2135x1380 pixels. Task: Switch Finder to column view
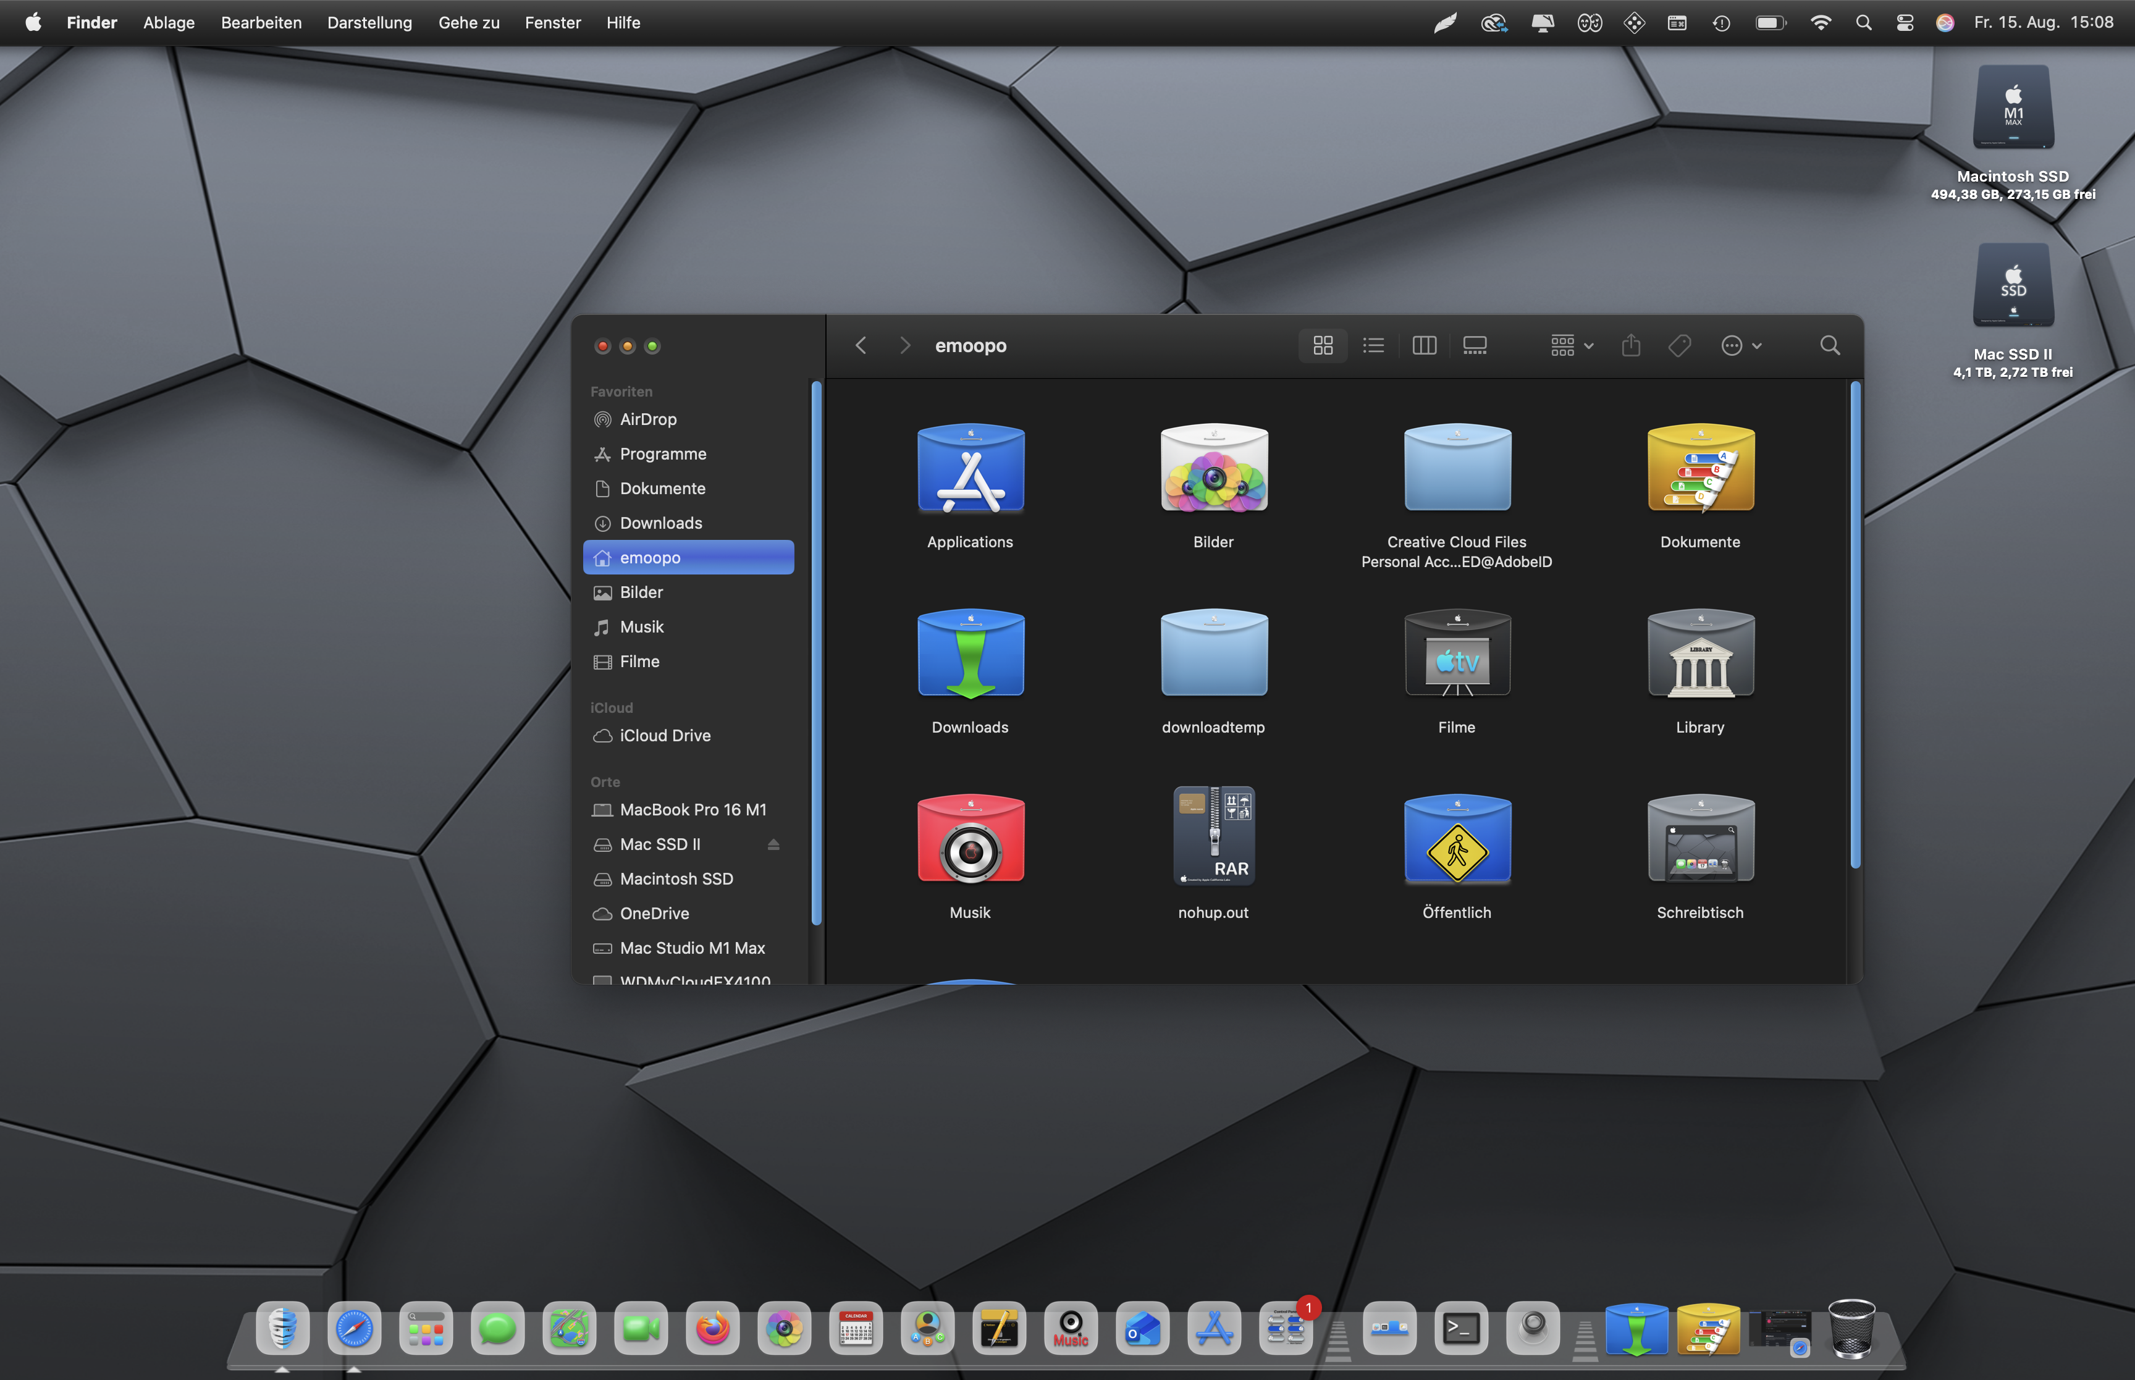[1423, 346]
